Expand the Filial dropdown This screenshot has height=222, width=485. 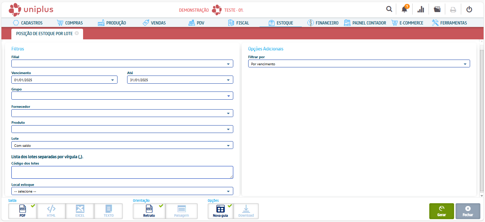coord(228,64)
